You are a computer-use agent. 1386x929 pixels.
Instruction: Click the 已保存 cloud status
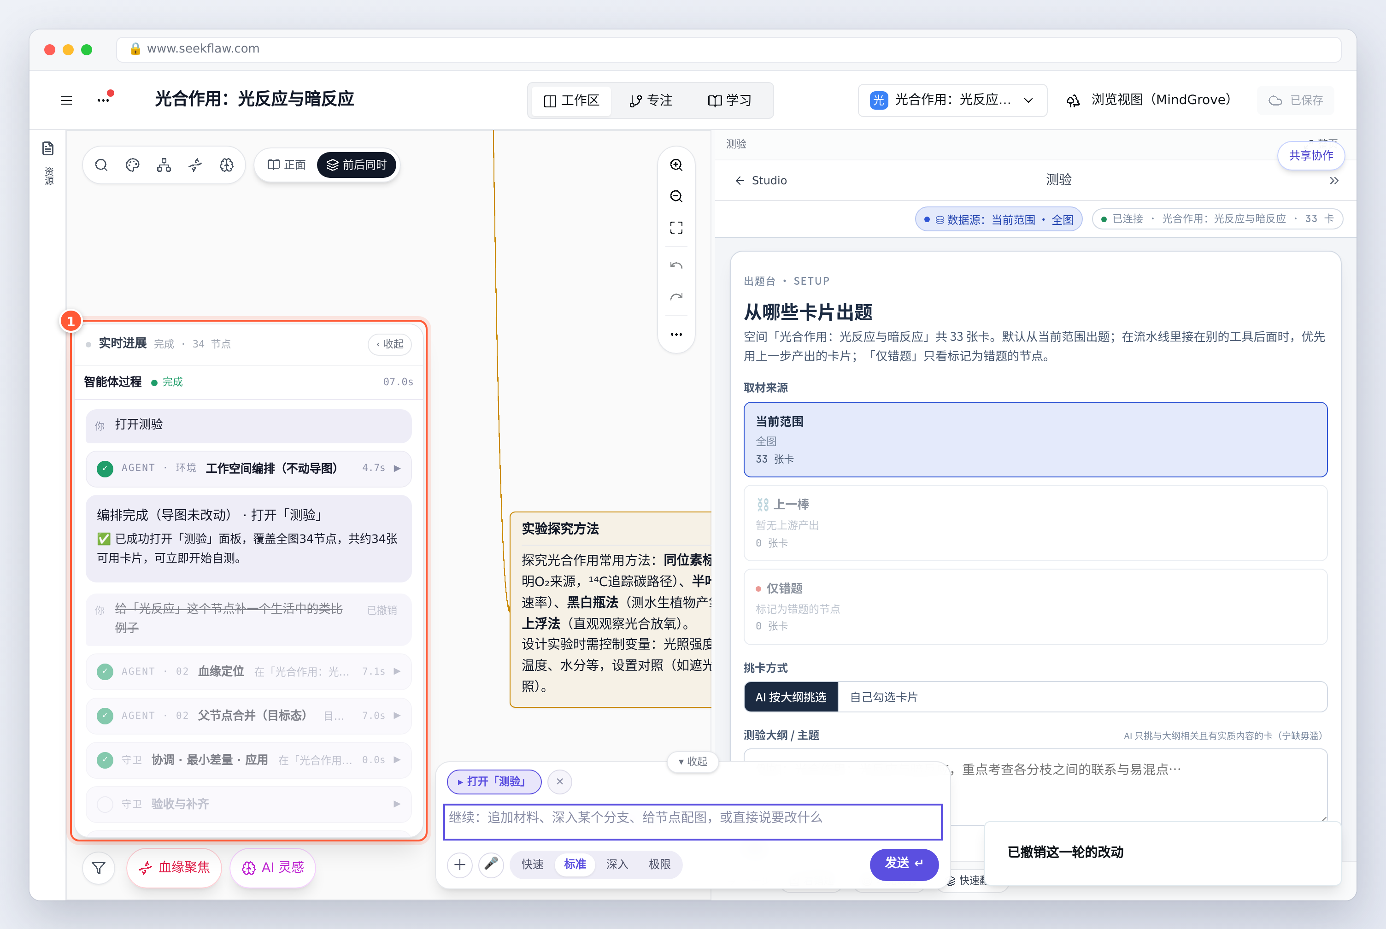[x=1296, y=100]
